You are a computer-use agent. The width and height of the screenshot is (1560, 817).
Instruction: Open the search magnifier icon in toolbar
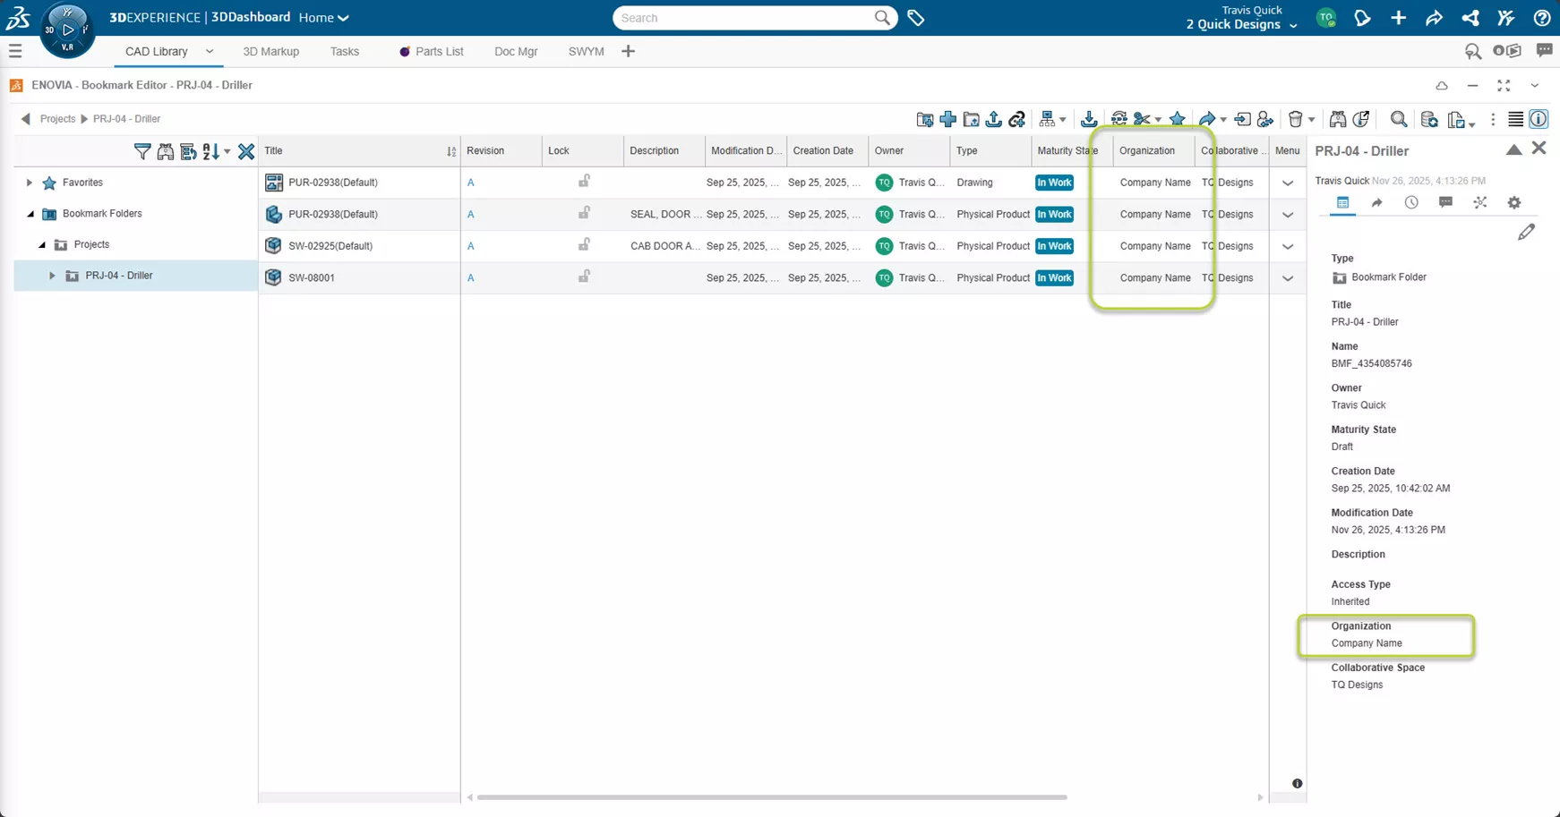point(1400,118)
